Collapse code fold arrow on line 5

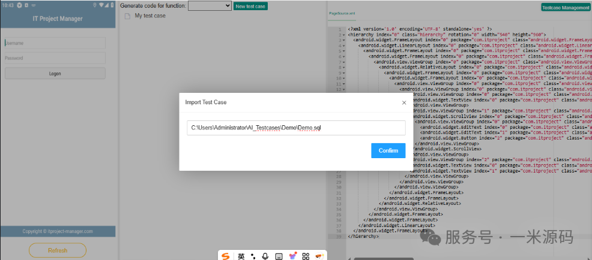[344, 51]
